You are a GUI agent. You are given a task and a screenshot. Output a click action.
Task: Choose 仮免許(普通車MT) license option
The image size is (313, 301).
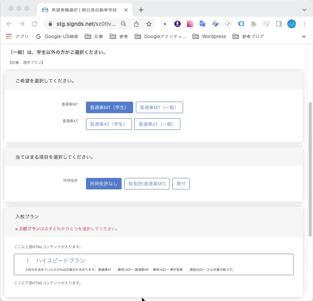click(x=147, y=184)
